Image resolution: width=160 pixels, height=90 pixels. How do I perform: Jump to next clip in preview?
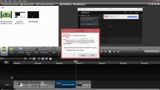(x=118, y=51)
